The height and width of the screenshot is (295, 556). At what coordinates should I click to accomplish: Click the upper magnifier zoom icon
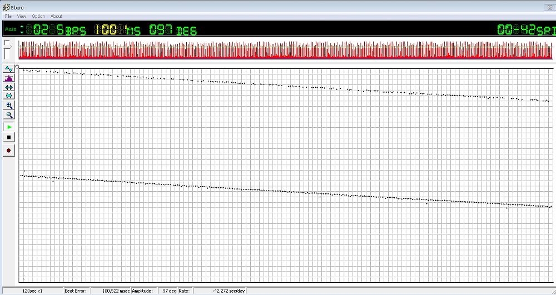(9, 106)
